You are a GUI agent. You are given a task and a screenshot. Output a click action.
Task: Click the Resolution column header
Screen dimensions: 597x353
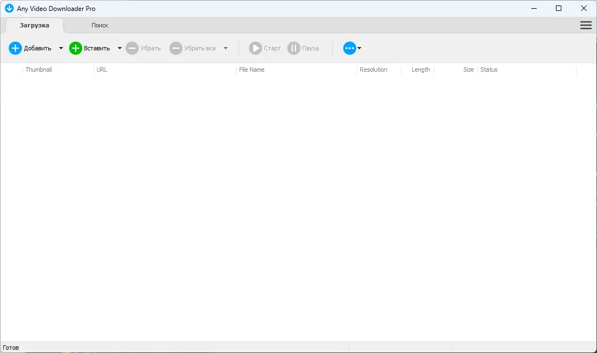click(x=374, y=70)
